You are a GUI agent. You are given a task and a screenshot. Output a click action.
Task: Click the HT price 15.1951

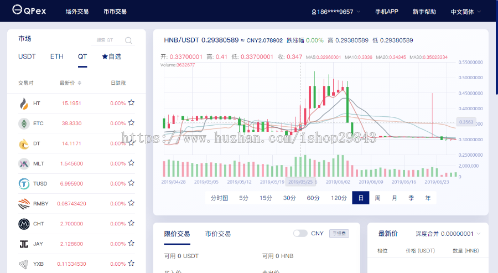pyautogui.click(x=71, y=104)
